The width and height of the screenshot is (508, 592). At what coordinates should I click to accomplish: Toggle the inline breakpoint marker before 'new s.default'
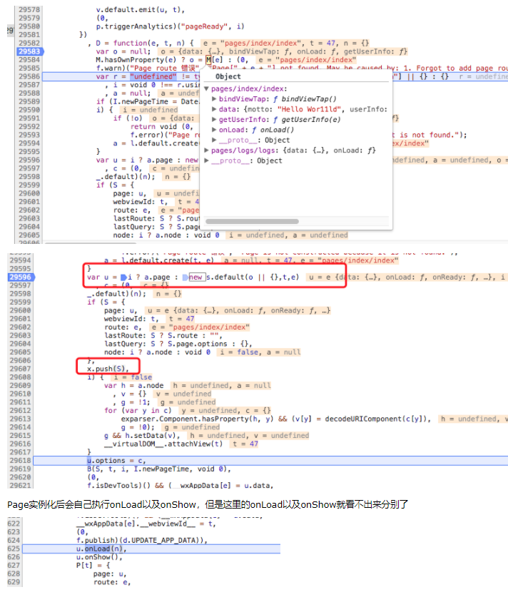[x=185, y=277]
